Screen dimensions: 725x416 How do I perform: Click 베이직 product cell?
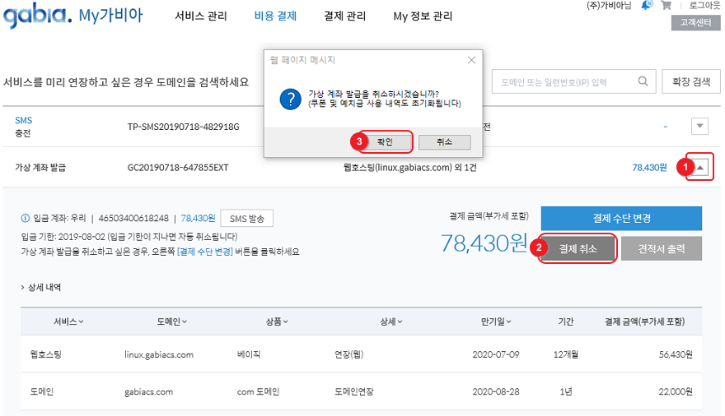pos(249,354)
